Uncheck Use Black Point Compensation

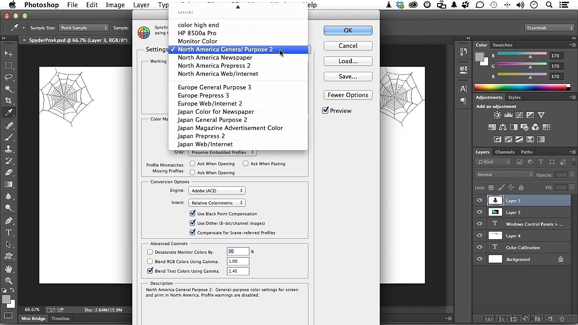193,214
